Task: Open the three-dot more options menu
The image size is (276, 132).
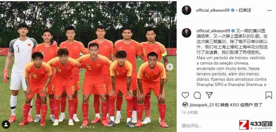Action: [269, 10]
